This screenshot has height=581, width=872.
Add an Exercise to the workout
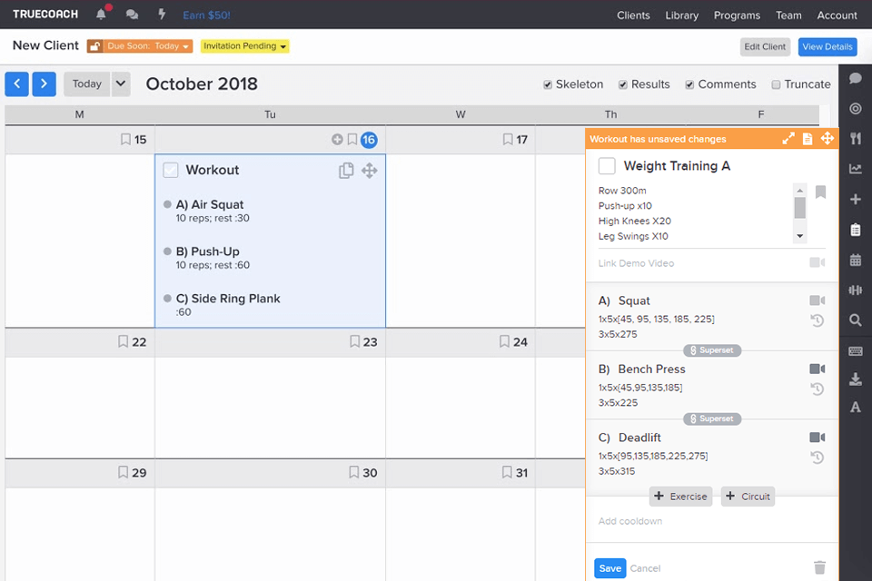(x=680, y=496)
